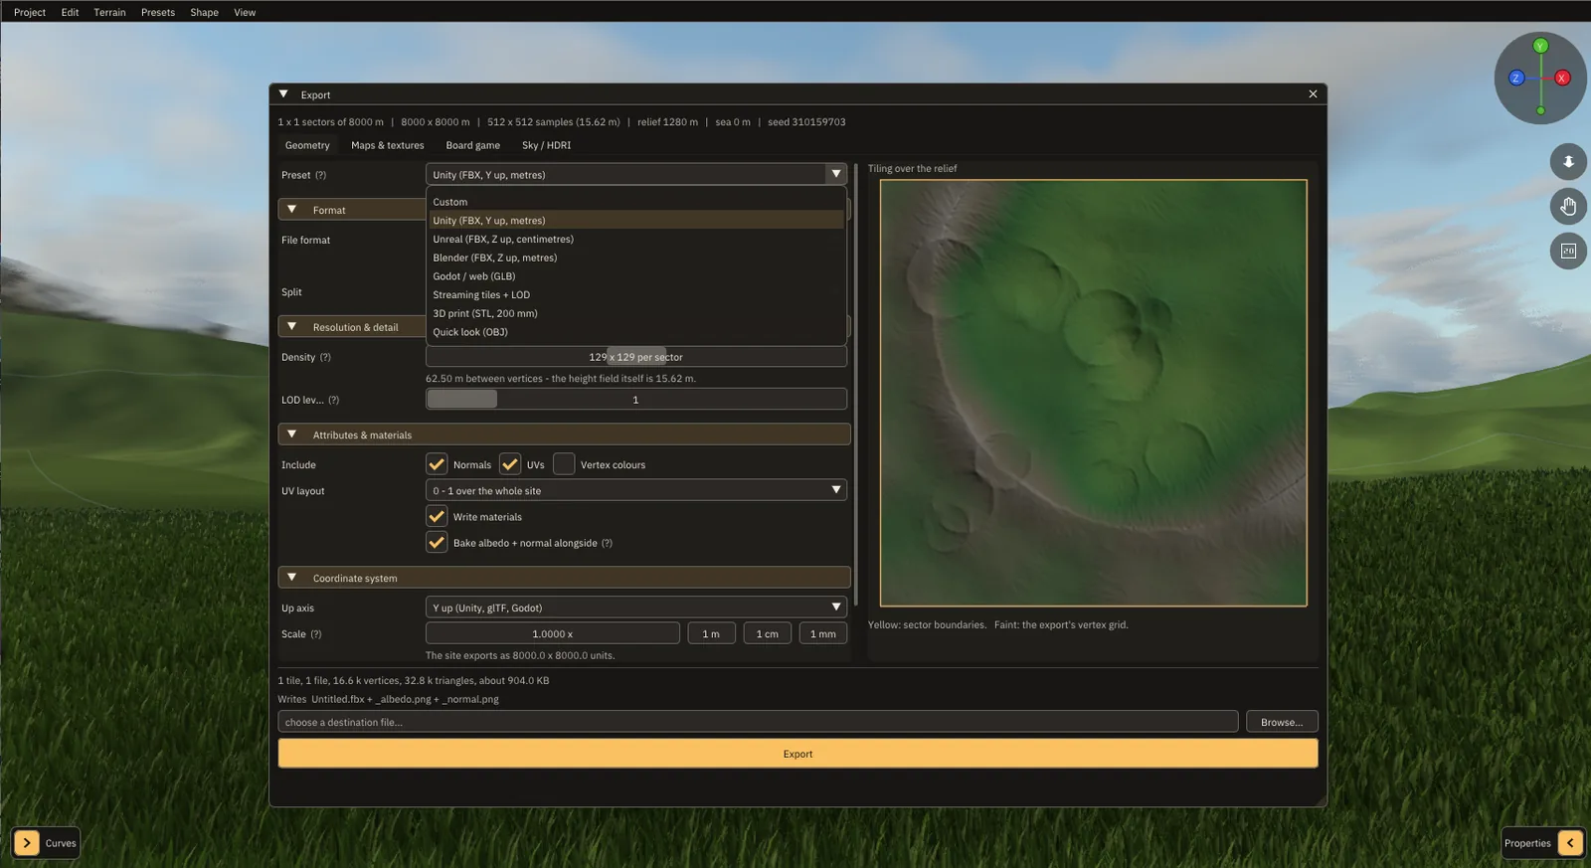Click the 2D view icon
Image resolution: width=1591 pixels, height=868 pixels.
click(1568, 251)
